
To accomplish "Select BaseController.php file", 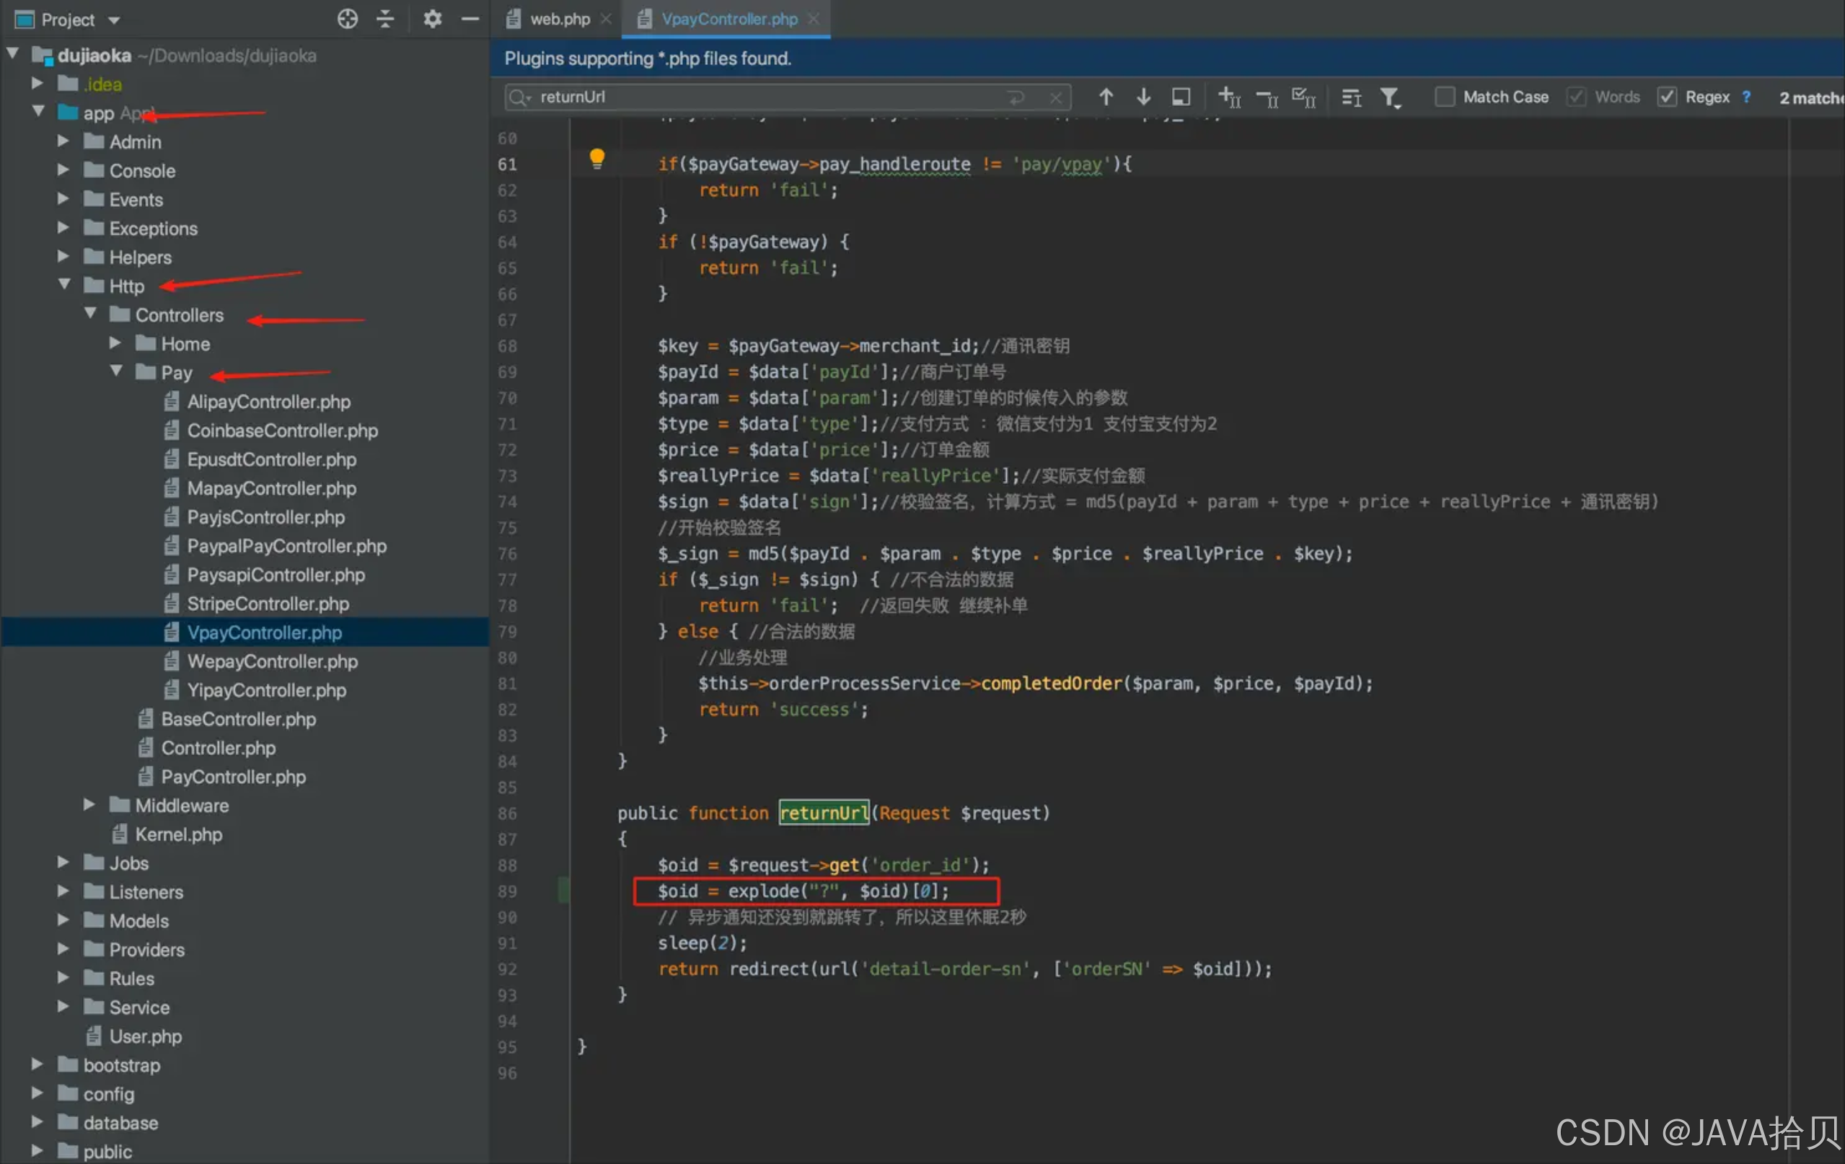I will [237, 720].
